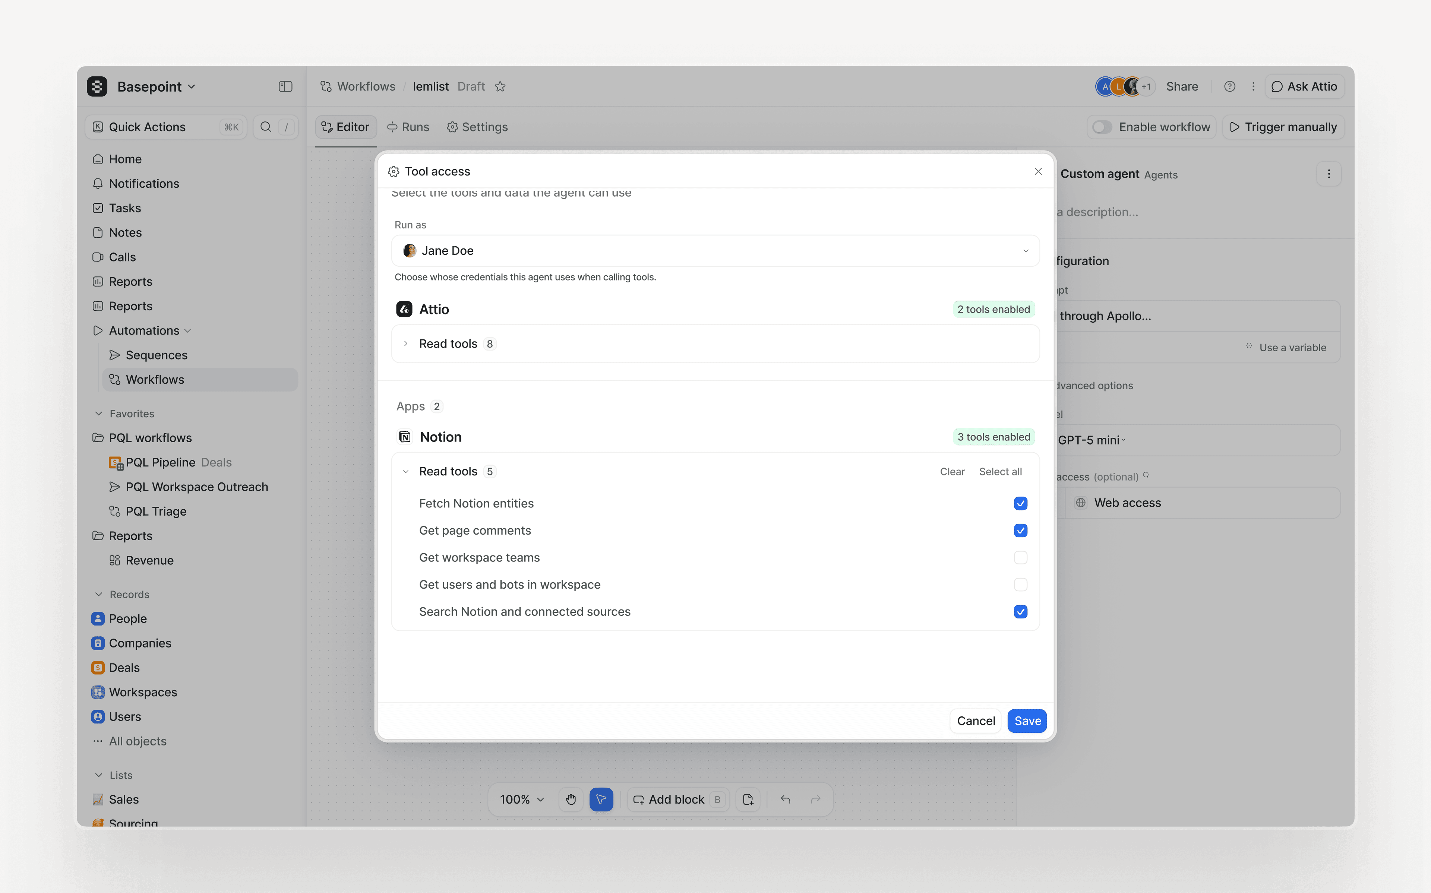Screen dimensions: 1431x893
Task: Switch to the Editor tab
Action: click(x=345, y=127)
